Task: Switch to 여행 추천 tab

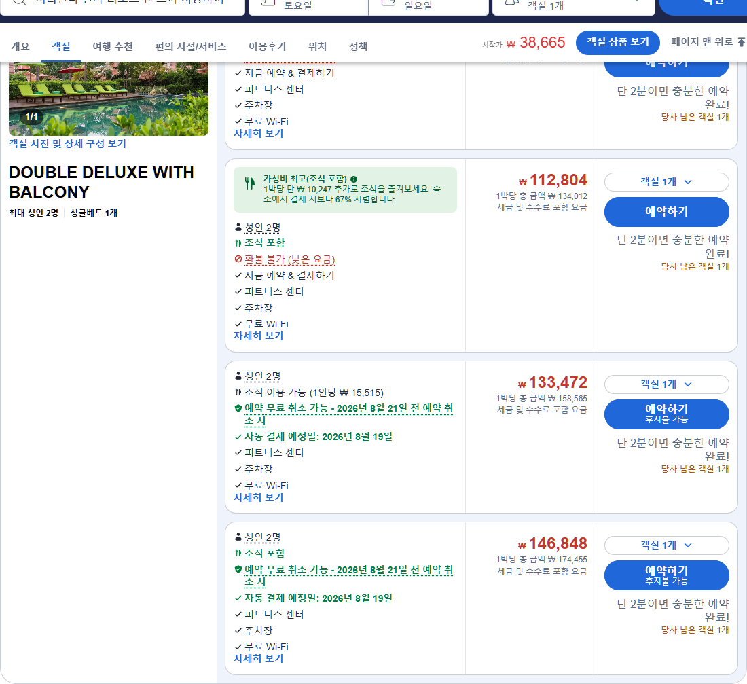Action: point(113,46)
